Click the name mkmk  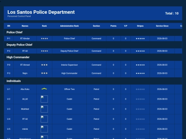[25, 129]
